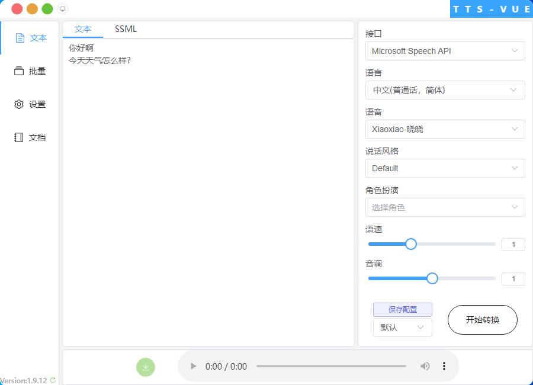Click the red close window button
Screen dimensions: 533x385
(x=17, y=9)
